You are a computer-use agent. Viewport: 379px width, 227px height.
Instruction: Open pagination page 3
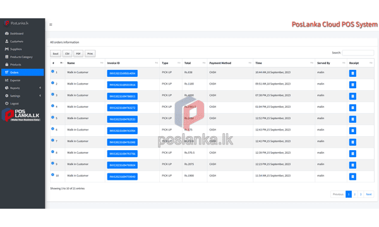(x=361, y=194)
